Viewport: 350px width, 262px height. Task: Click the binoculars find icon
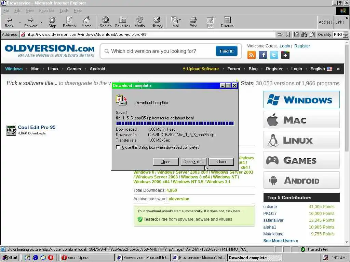click(304, 34)
